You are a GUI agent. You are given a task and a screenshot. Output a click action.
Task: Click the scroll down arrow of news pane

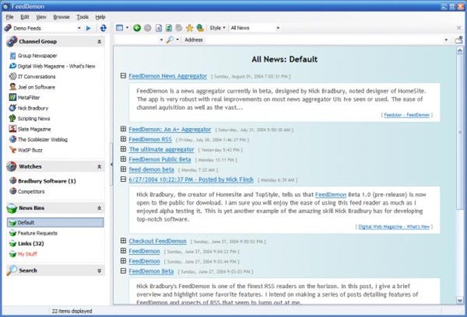tap(459, 301)
